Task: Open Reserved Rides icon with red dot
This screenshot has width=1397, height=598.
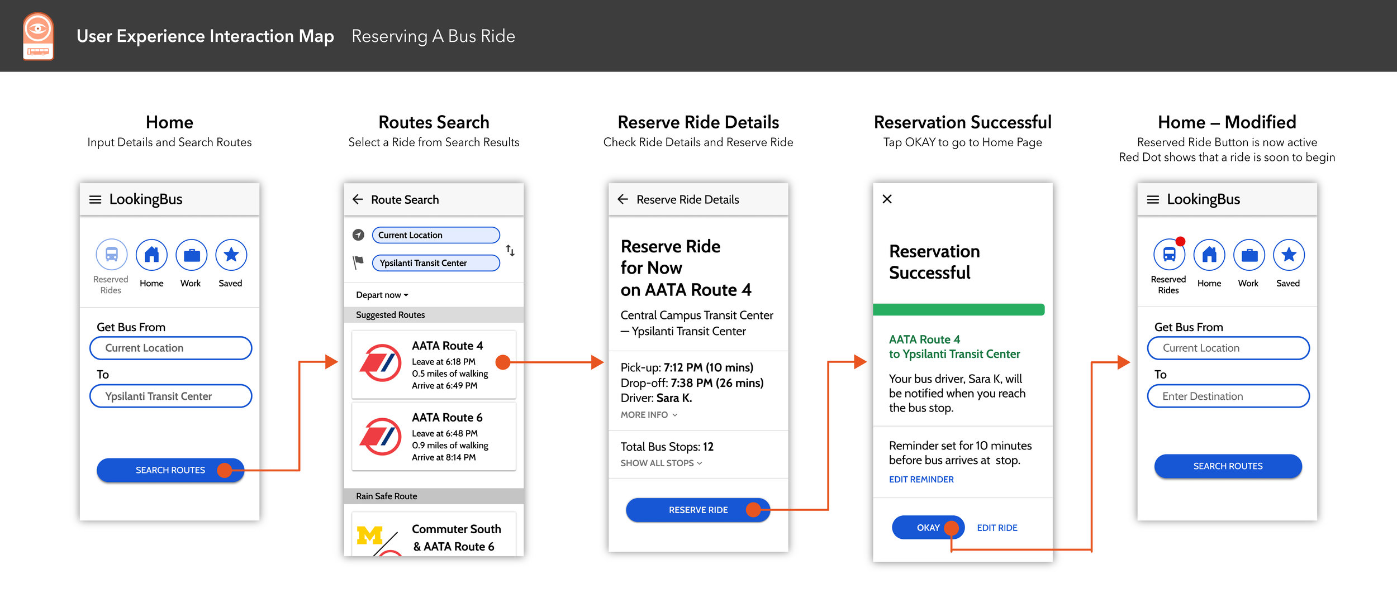Action: pos(1168,255)
